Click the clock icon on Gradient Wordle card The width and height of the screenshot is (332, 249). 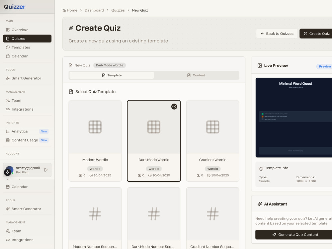pos(209,175)
